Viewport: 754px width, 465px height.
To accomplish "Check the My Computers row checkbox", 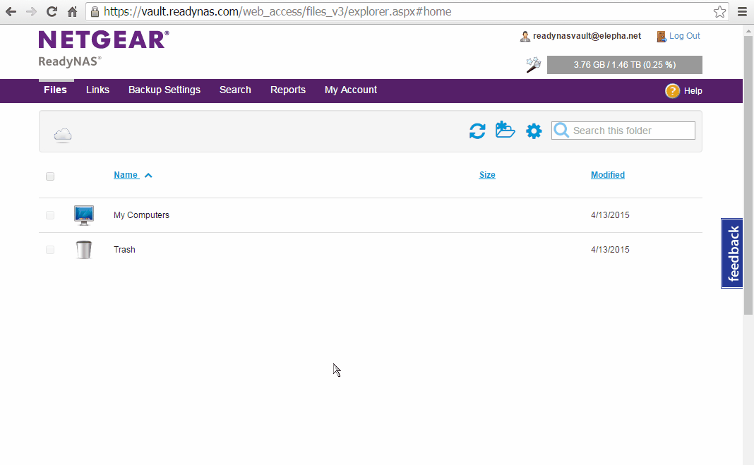I will click(x=50, y=215).
